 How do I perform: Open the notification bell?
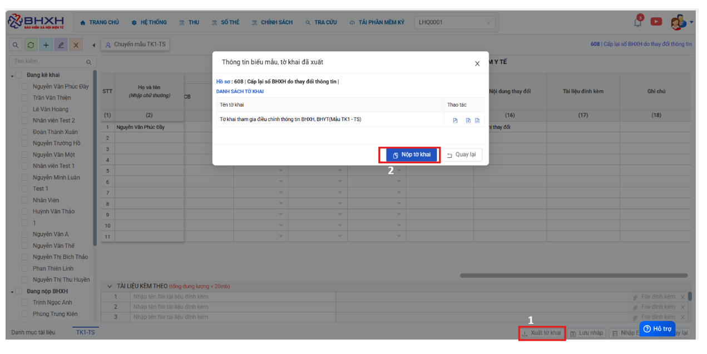(638, 22)
